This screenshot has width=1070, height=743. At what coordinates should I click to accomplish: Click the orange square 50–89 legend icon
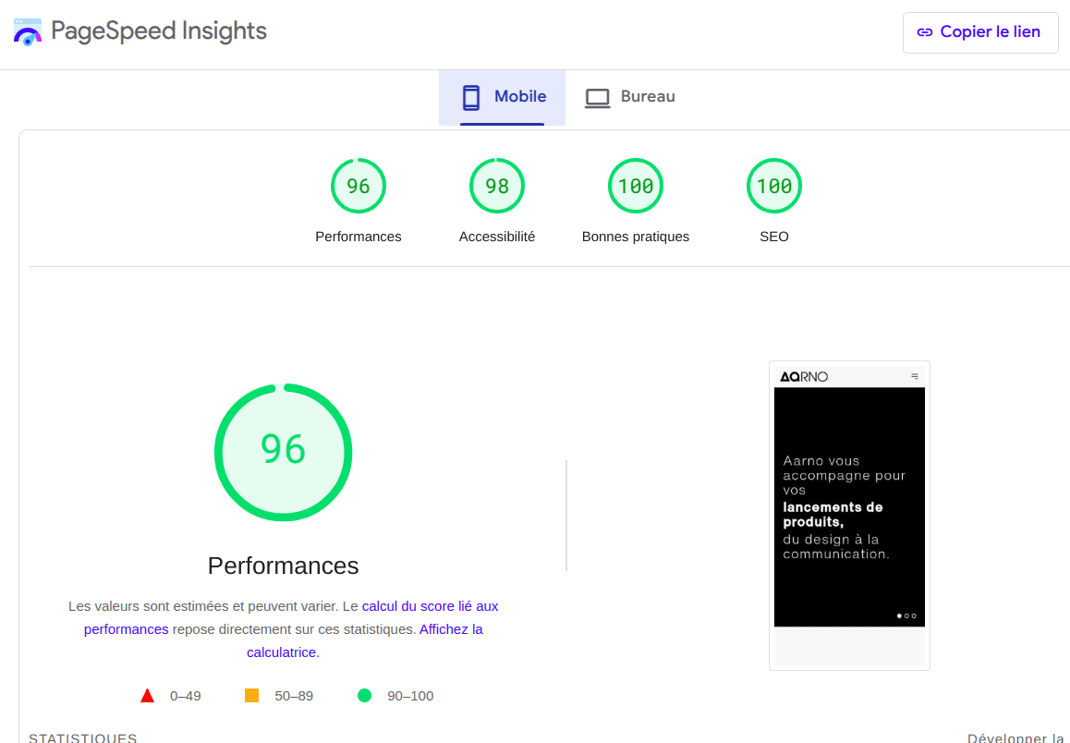point(251,696)
